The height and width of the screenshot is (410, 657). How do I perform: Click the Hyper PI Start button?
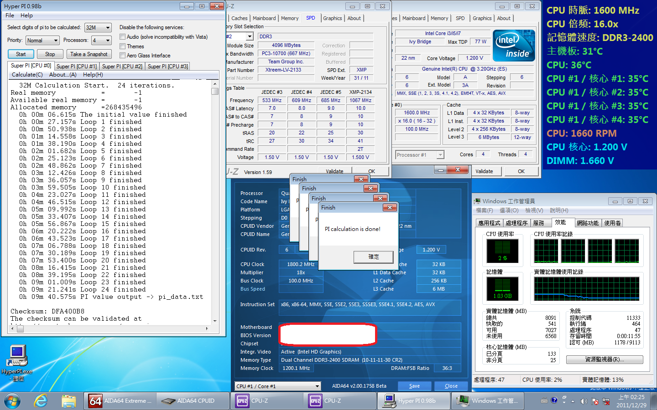(21, 54)
